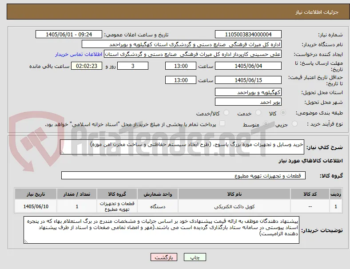Click the شماره نیاز label

[330, 35]
